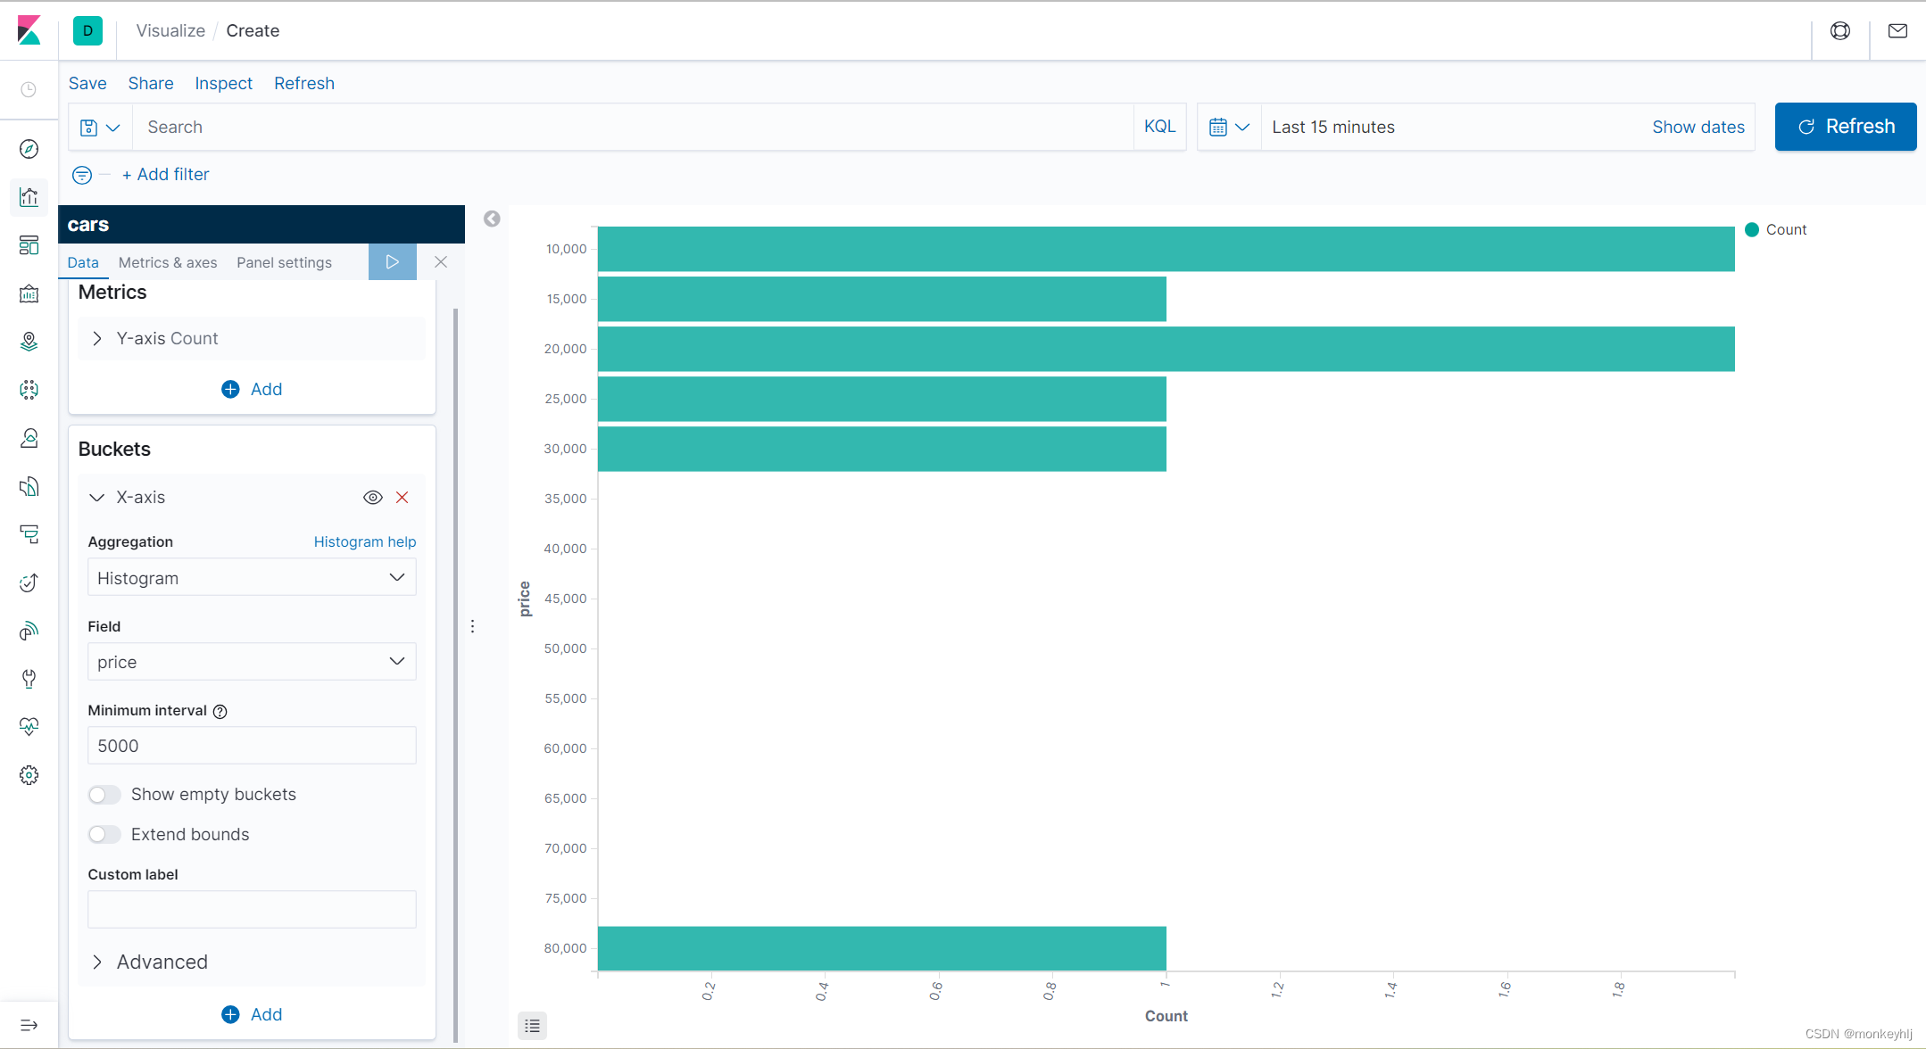The image size is (1926, 1049).
Task: Toggle the chart legend list icon
Action: click(x=532, y=1026)
